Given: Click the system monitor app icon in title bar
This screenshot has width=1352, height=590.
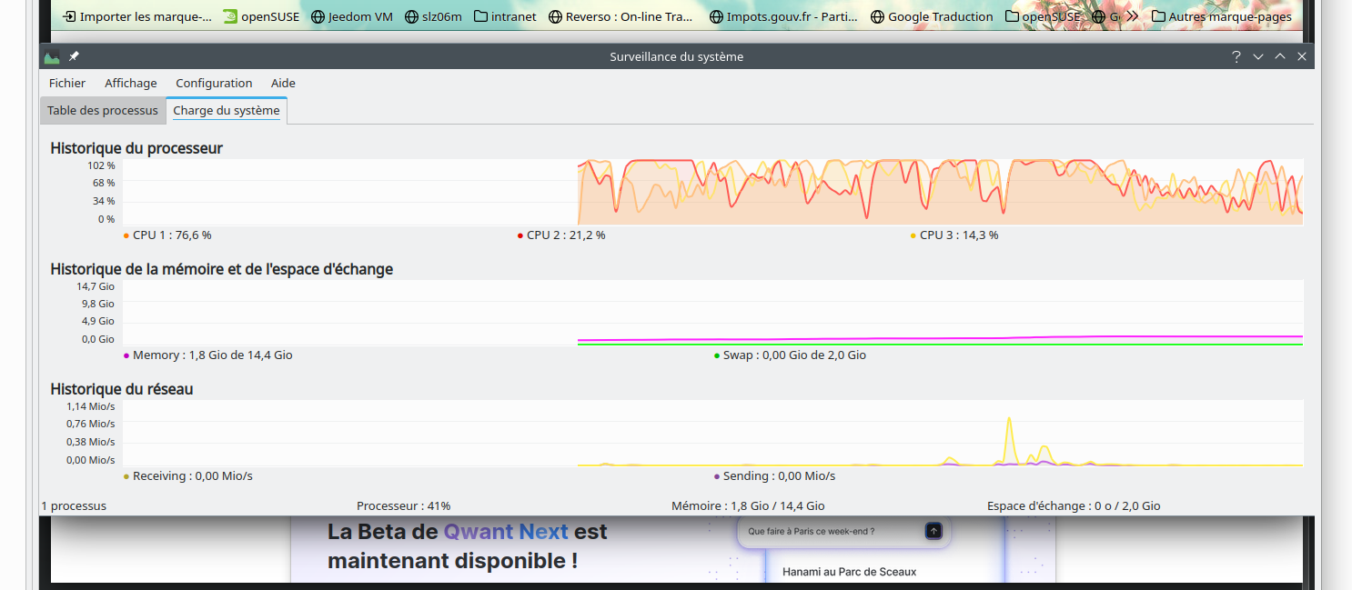Looking at the screenshot, I should (52, 56).
